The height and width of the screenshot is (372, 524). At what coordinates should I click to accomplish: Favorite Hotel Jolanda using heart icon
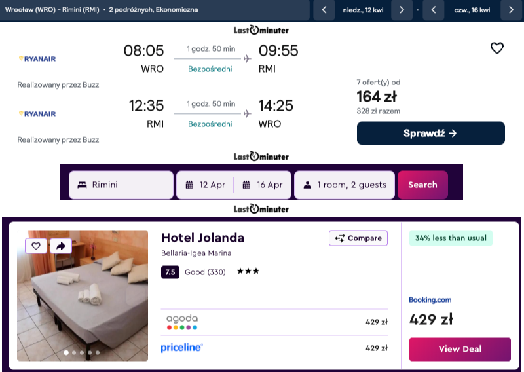click(x=36, y=246)
